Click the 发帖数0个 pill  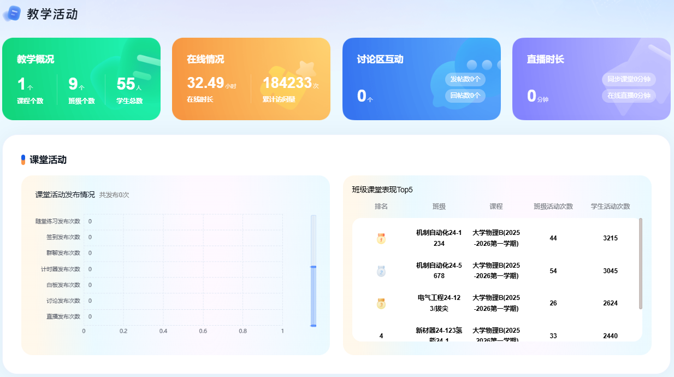[x=465, y=79]
